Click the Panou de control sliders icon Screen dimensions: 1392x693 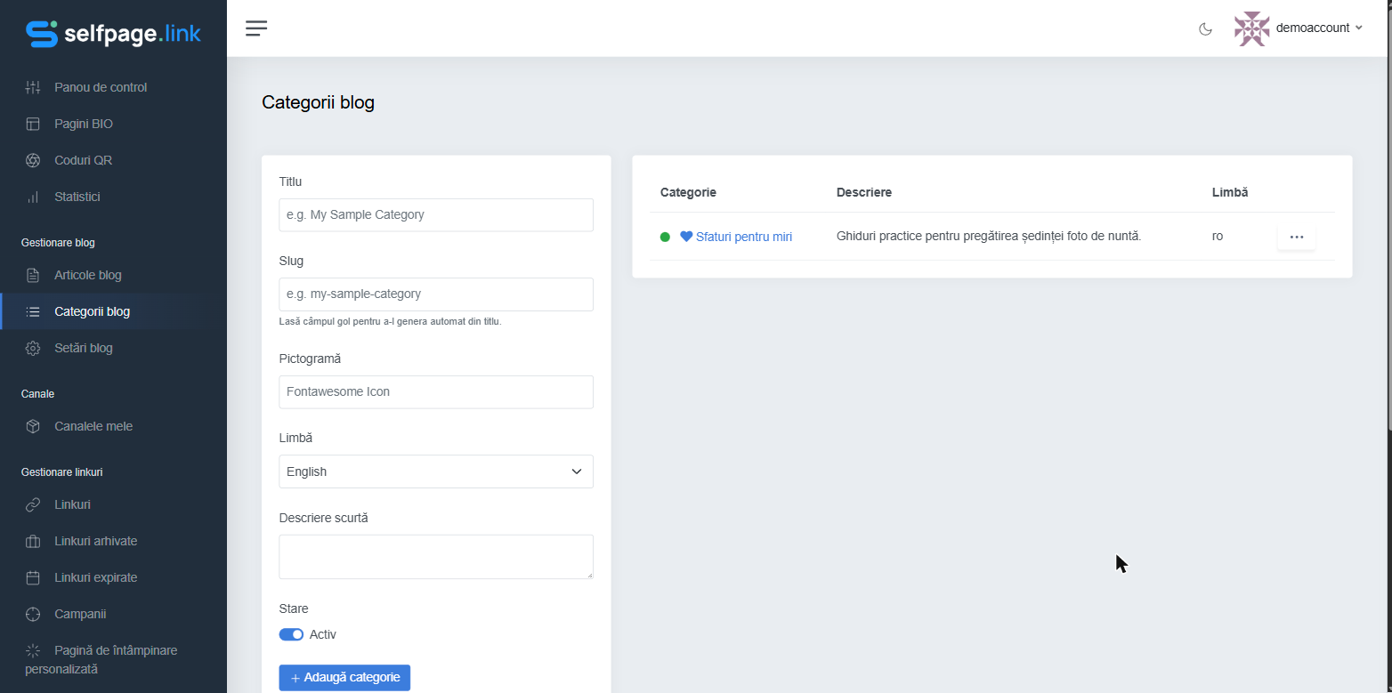(x=33, y=87)
